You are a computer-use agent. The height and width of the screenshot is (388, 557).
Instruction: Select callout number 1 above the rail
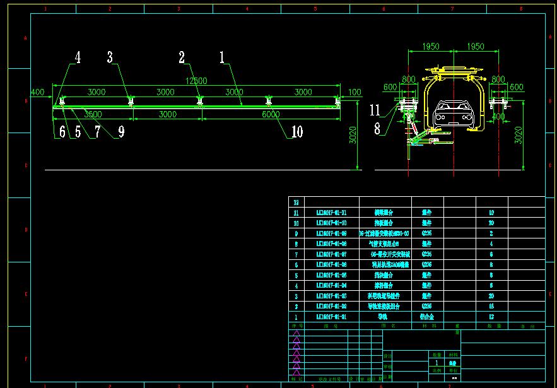[222, 57]
